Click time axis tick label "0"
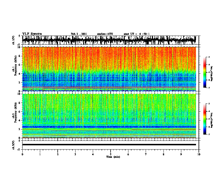Screen dimensions: 224x173 [22, 154]
